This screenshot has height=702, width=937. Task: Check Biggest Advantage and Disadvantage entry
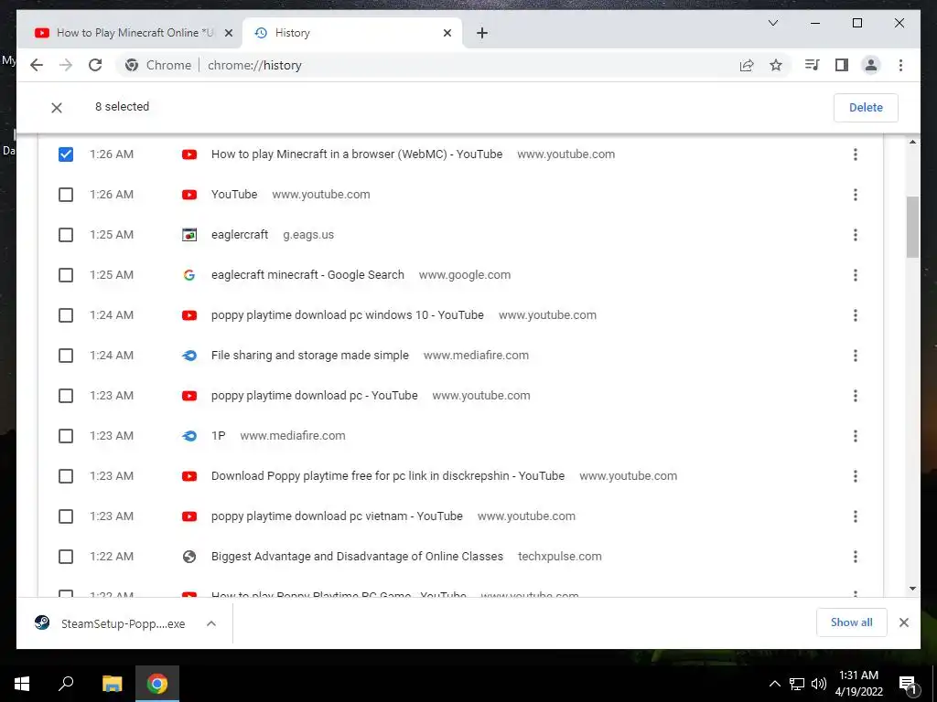(66, 557)
